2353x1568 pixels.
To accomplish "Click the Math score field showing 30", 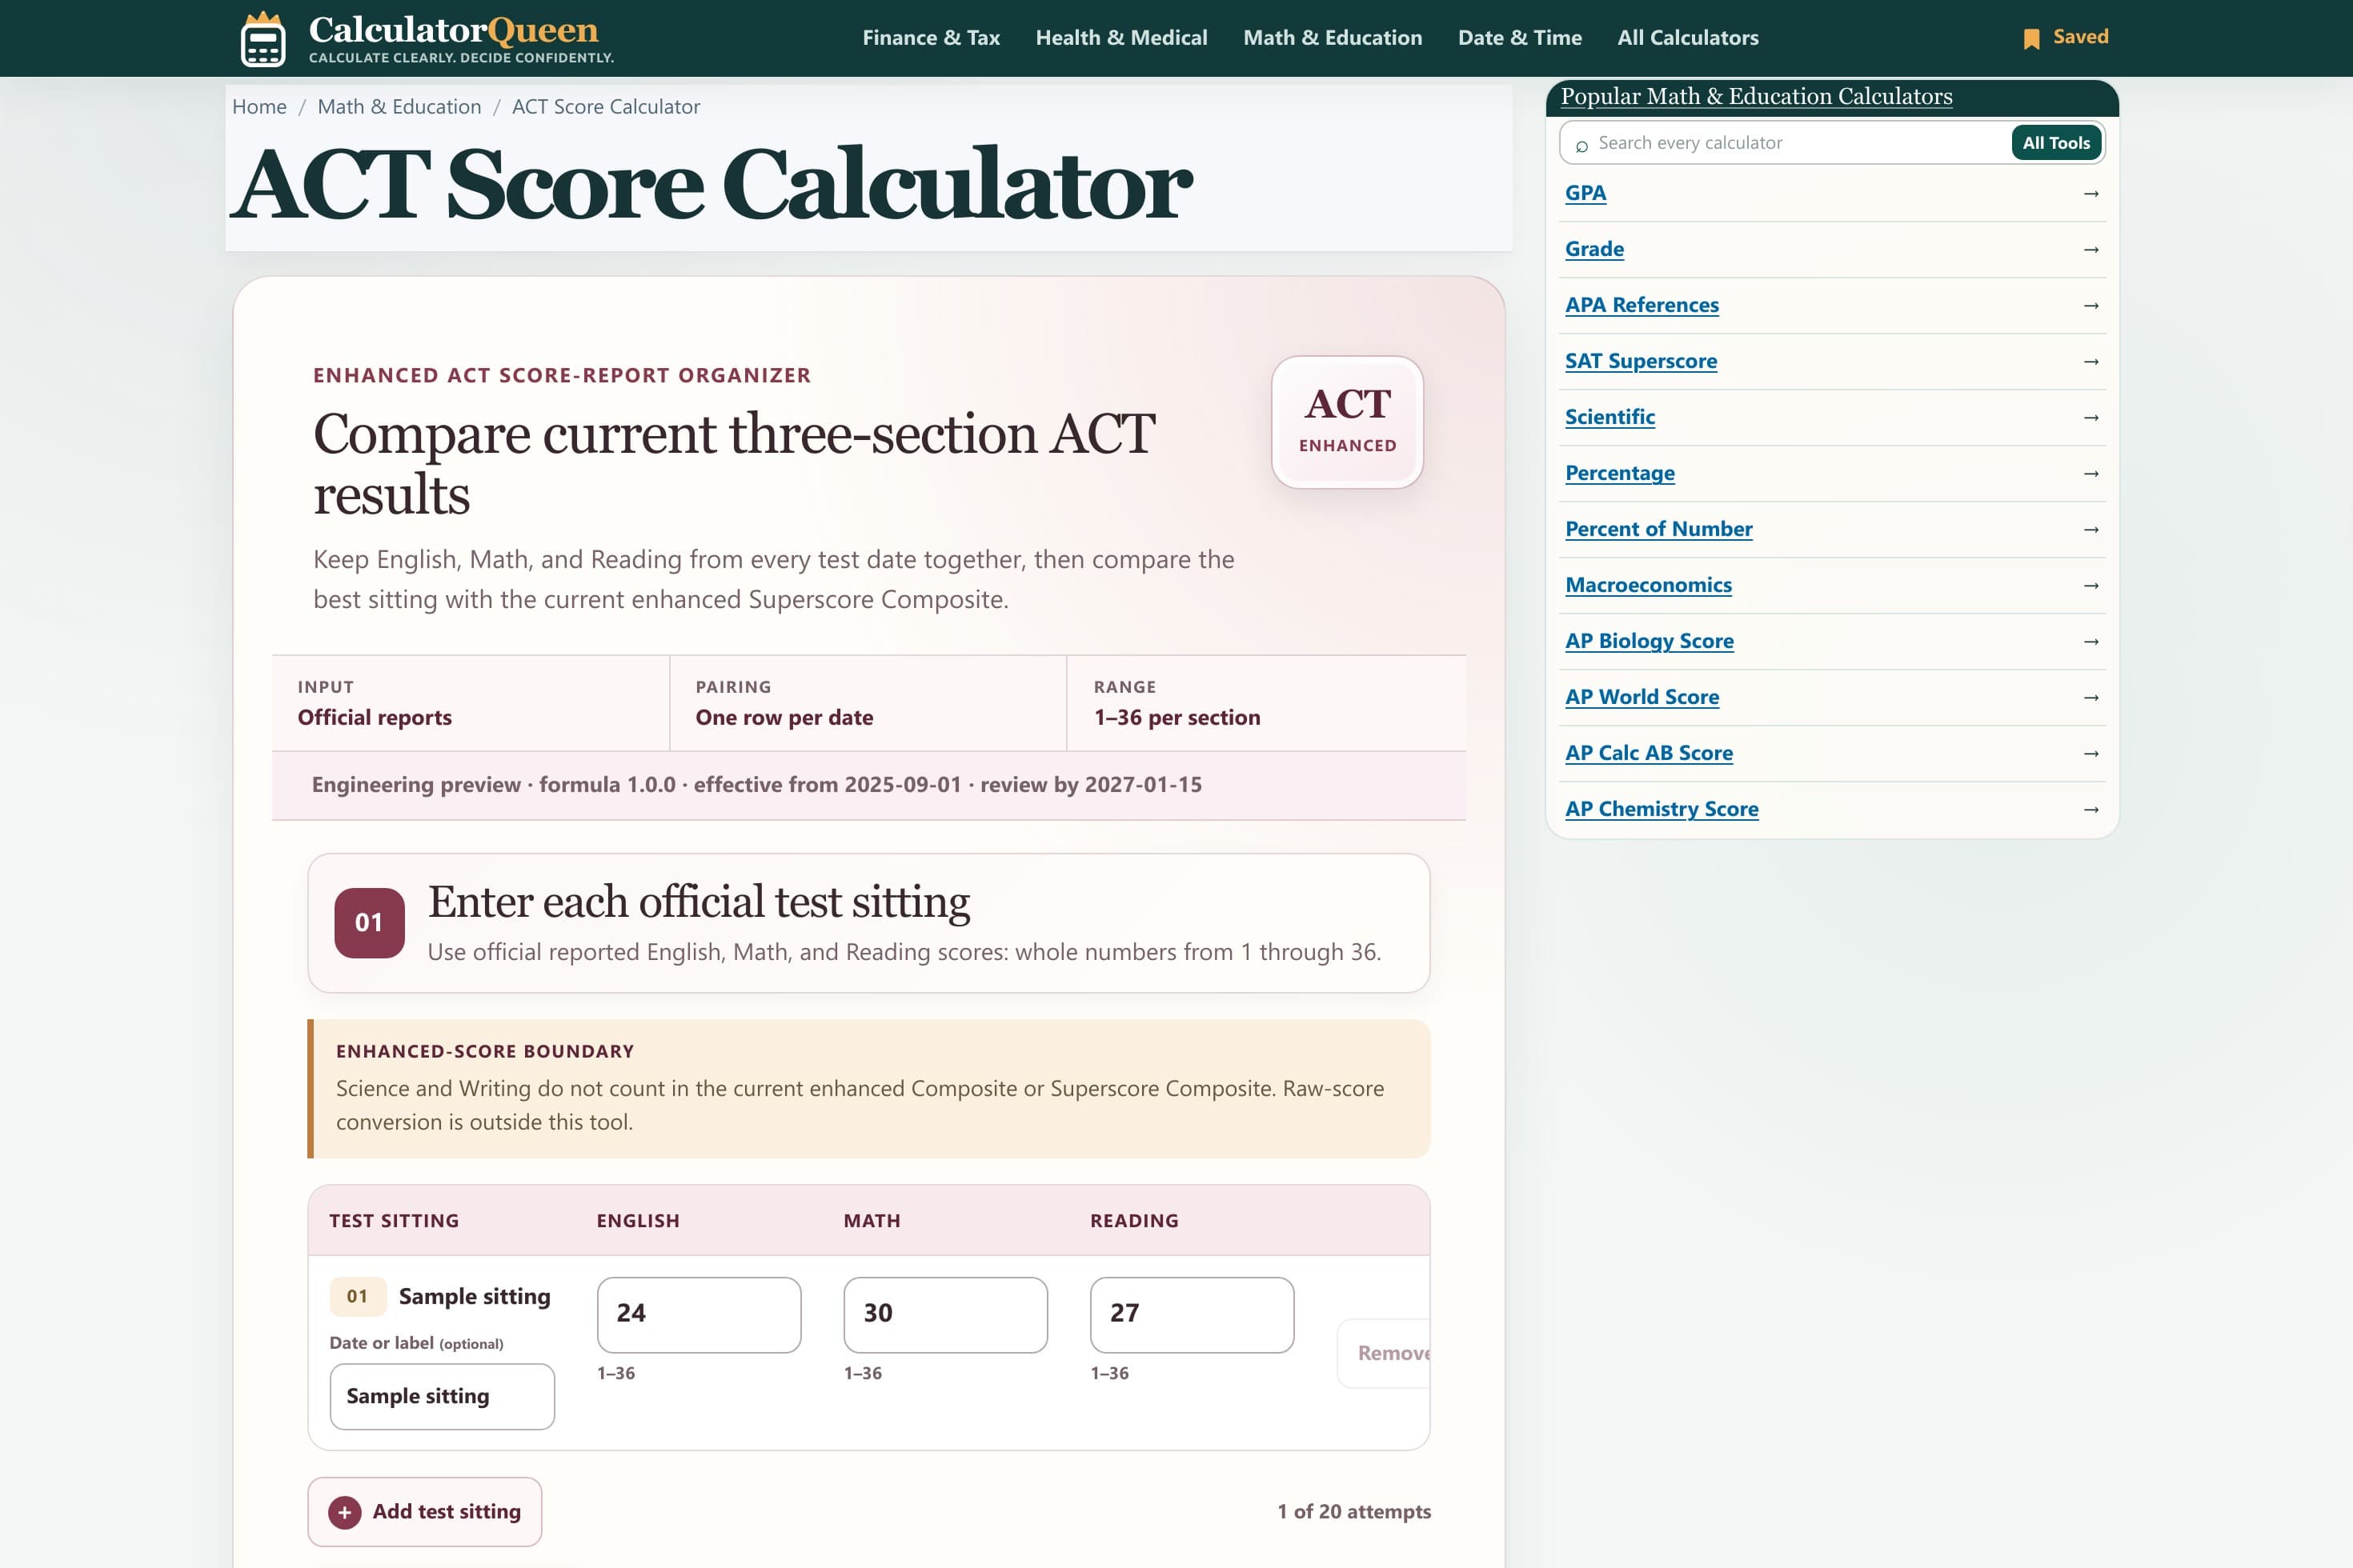I will pos(945,1314).
